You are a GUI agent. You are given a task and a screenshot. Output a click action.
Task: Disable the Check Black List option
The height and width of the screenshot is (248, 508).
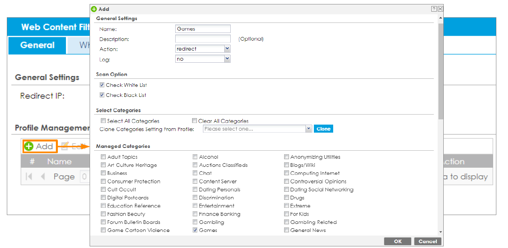[102, 95]
